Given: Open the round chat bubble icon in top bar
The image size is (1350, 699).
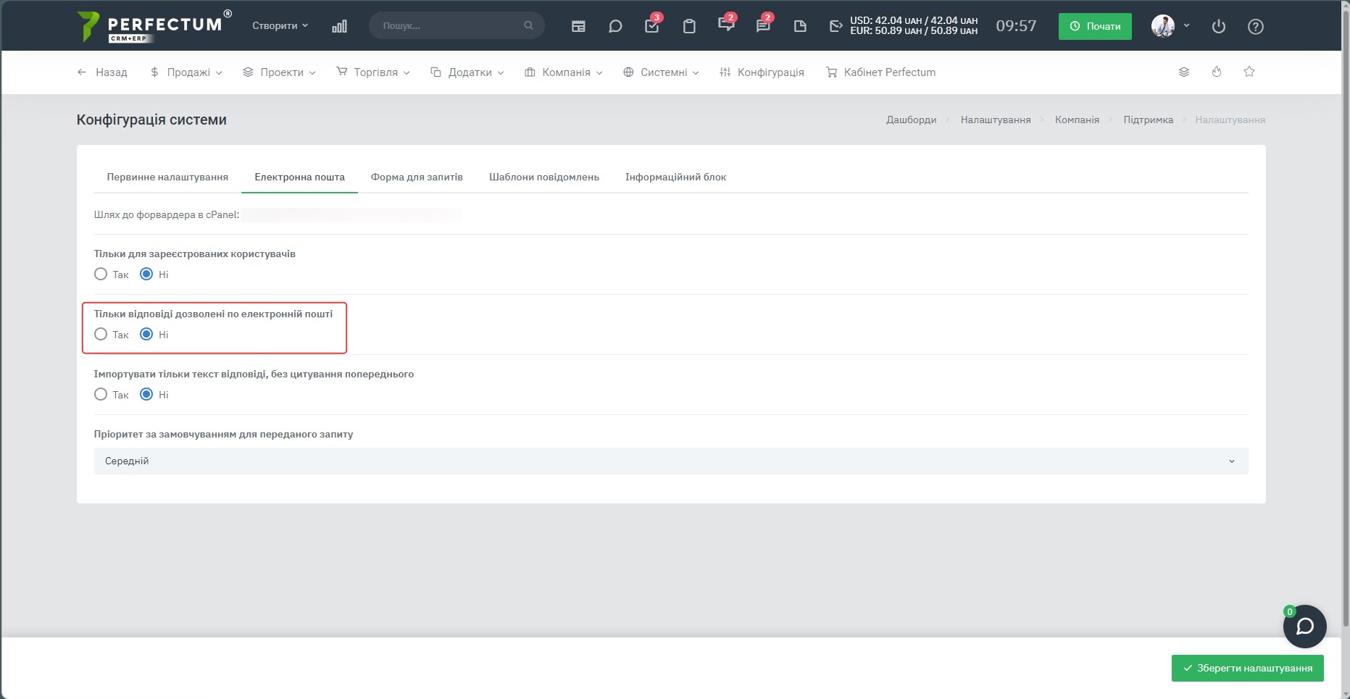Looking at the screenshot, I should 615,26.
